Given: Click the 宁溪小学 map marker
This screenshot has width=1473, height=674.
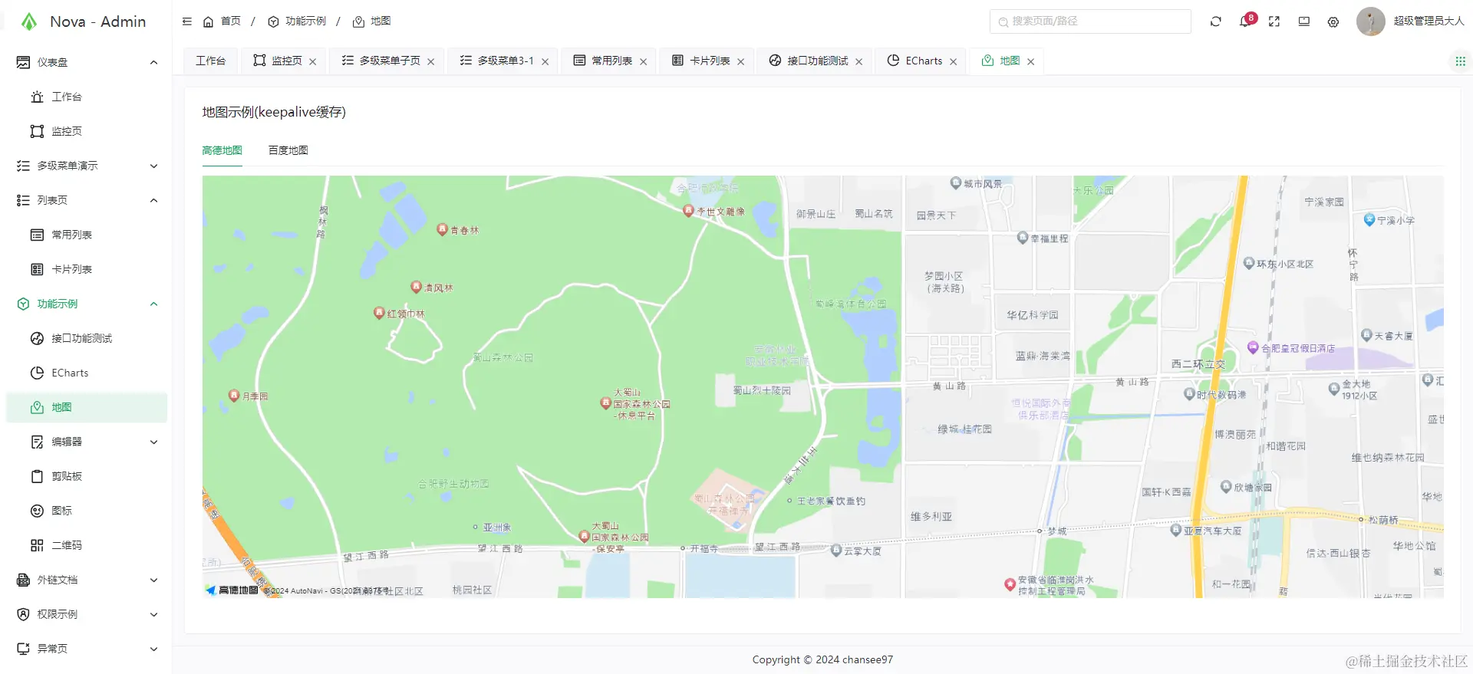Looking at the screenshot, I should click(x=1369, y=219).
